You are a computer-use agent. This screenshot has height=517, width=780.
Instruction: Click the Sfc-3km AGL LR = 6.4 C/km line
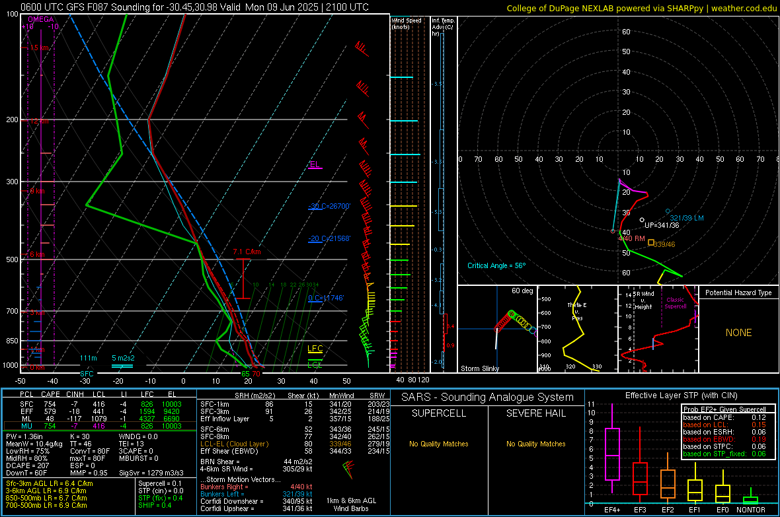click(50, 483)
